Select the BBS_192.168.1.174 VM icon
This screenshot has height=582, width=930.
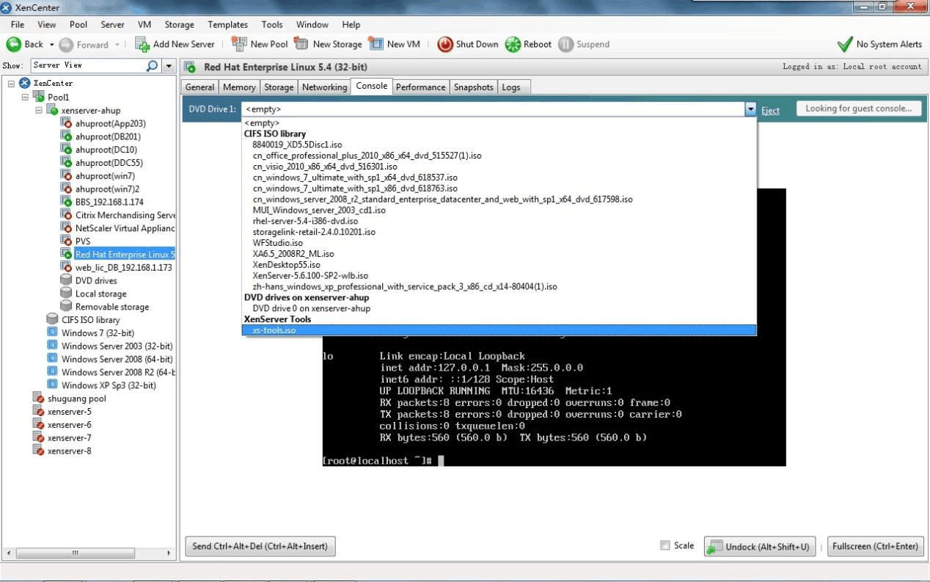pos(66,202)
